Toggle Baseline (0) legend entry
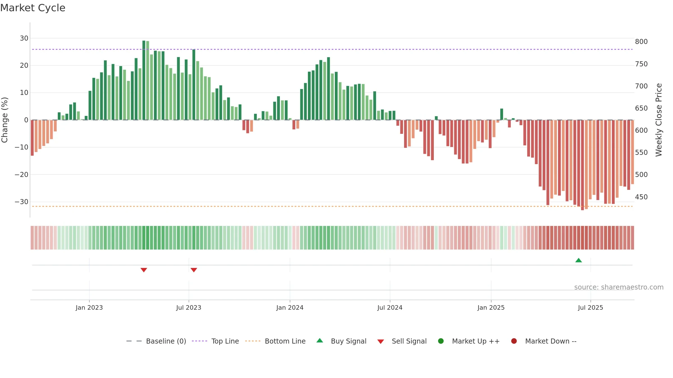The image size is (673, 378). point(156,341)
